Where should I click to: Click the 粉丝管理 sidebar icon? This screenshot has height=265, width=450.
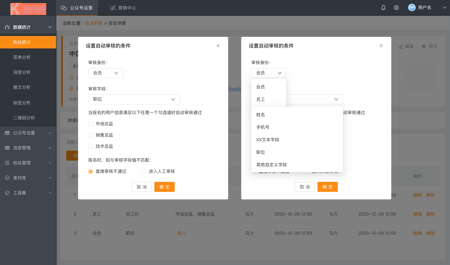(7, 163)
